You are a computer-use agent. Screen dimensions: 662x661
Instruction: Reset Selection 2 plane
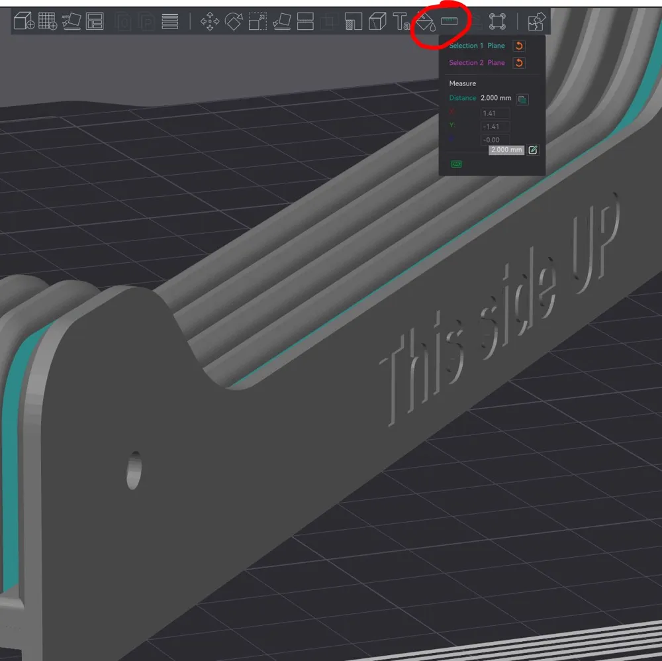pyautogui.click(x=520, y=63)
